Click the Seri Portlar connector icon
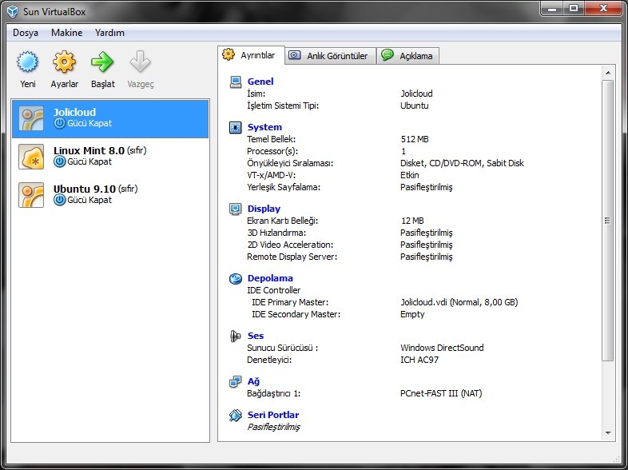The width and height of the screenshot is (628, 470). [236, 415]
